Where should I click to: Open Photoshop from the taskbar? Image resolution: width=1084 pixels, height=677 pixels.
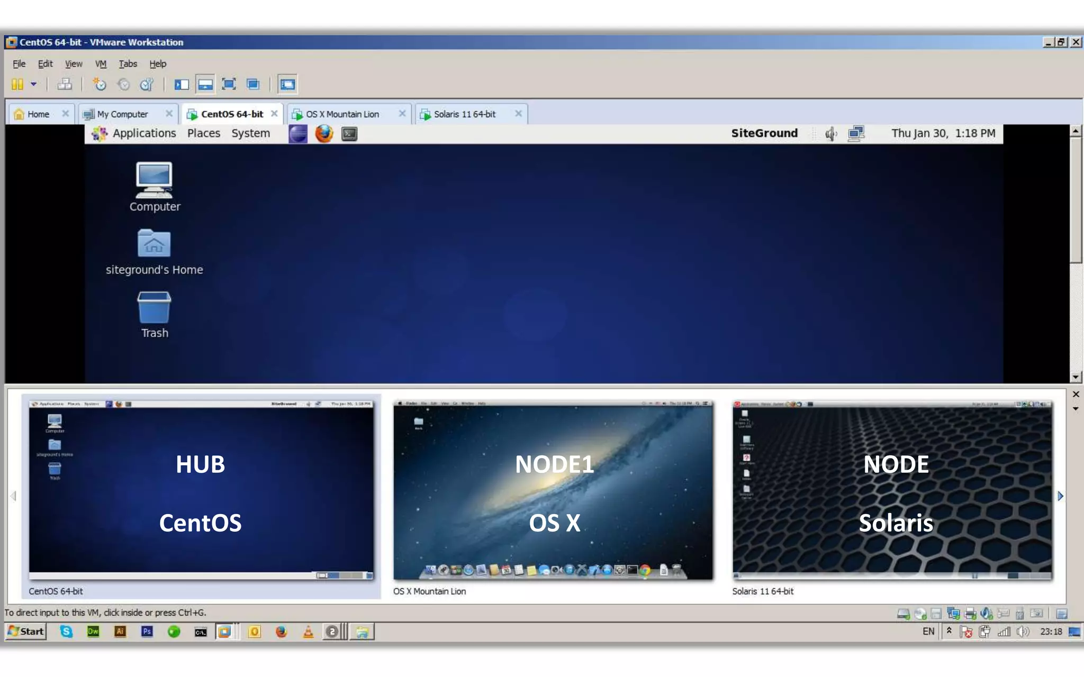[147, 632]
